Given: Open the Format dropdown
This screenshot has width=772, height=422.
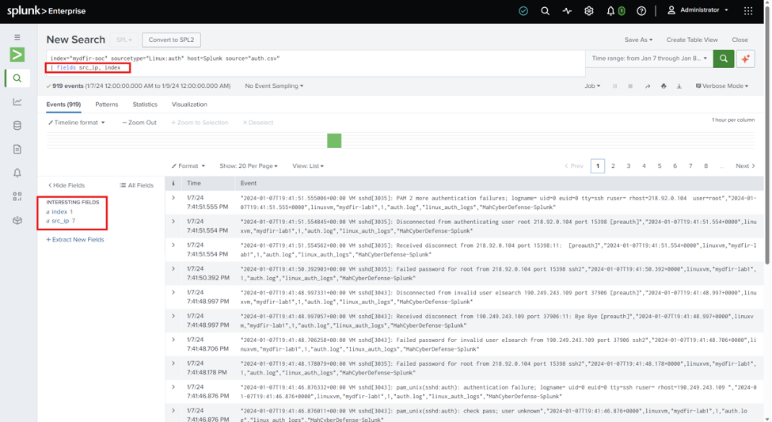Looking at the screenshot, I should coord(188,166).
